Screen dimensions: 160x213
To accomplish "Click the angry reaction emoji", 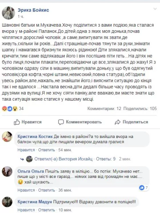I will 4,109.
